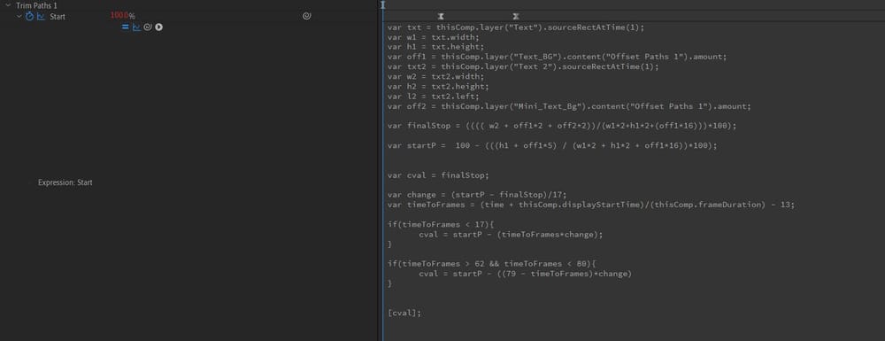The height and width of the screenshot is (341, 885).
Task: Click the property pick whip spiral in Start row
Action: [306, 16]
